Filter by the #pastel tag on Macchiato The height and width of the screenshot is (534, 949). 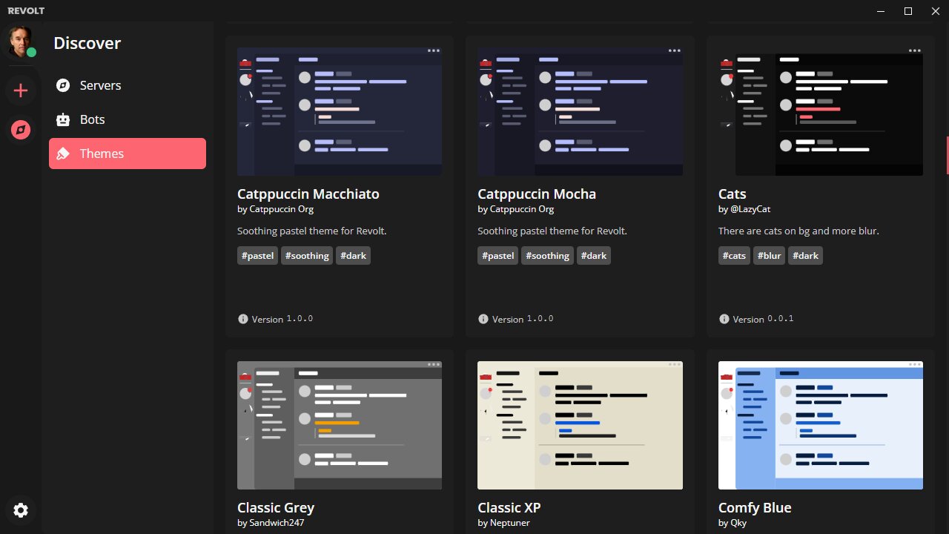pyautogui.click(x=257, y=256)
